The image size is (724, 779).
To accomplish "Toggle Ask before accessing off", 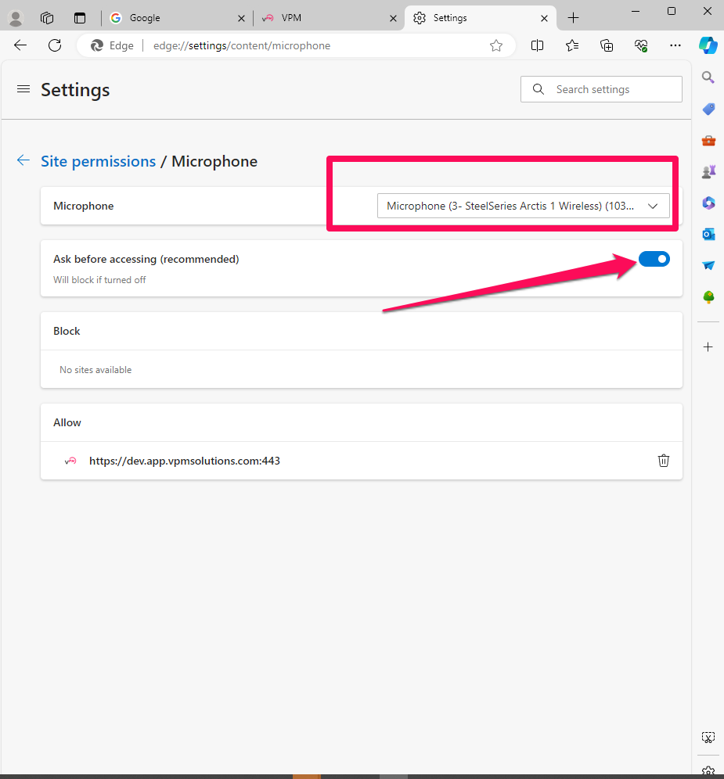I will point(654,259).
